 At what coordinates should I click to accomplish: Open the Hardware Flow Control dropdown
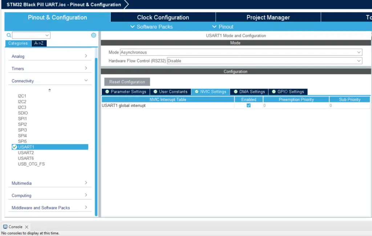tap(264, 61)
